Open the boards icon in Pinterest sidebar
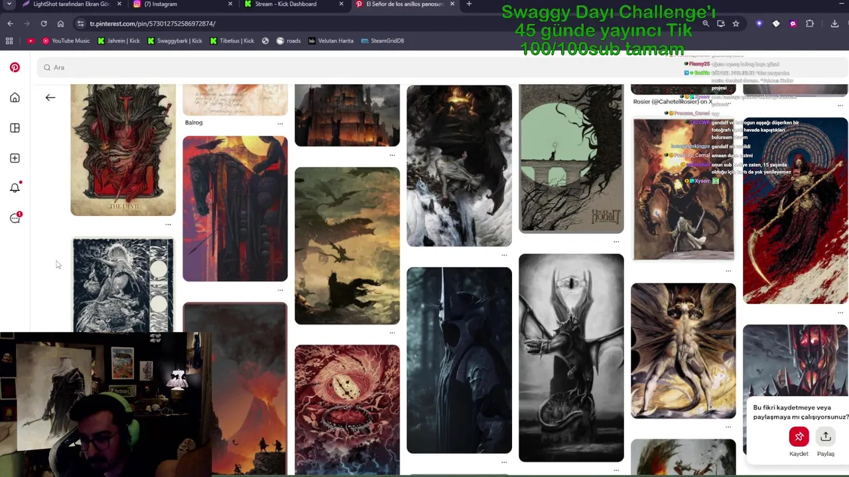The width and height of the screenshot is (849, 477). pos(15,128)
